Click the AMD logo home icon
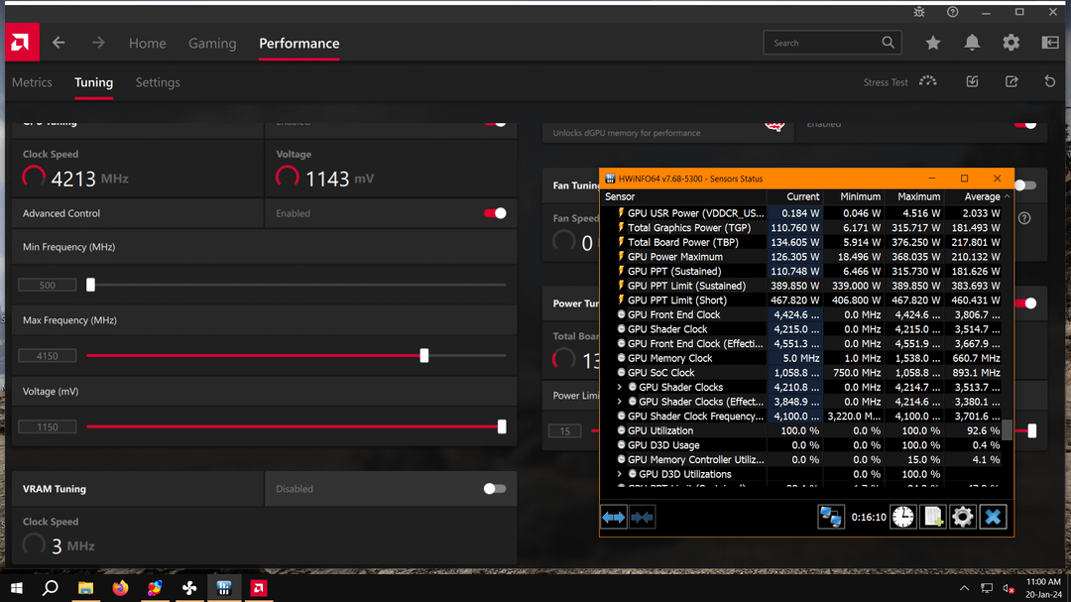Image resolution: width=1071 pixels, height=602 pixels. [21, 43]
